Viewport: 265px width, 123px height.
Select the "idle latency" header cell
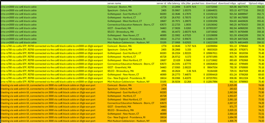(173, 3)
